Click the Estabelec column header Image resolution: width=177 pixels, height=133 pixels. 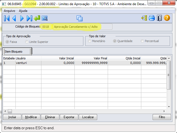click(x=9, y=58)
